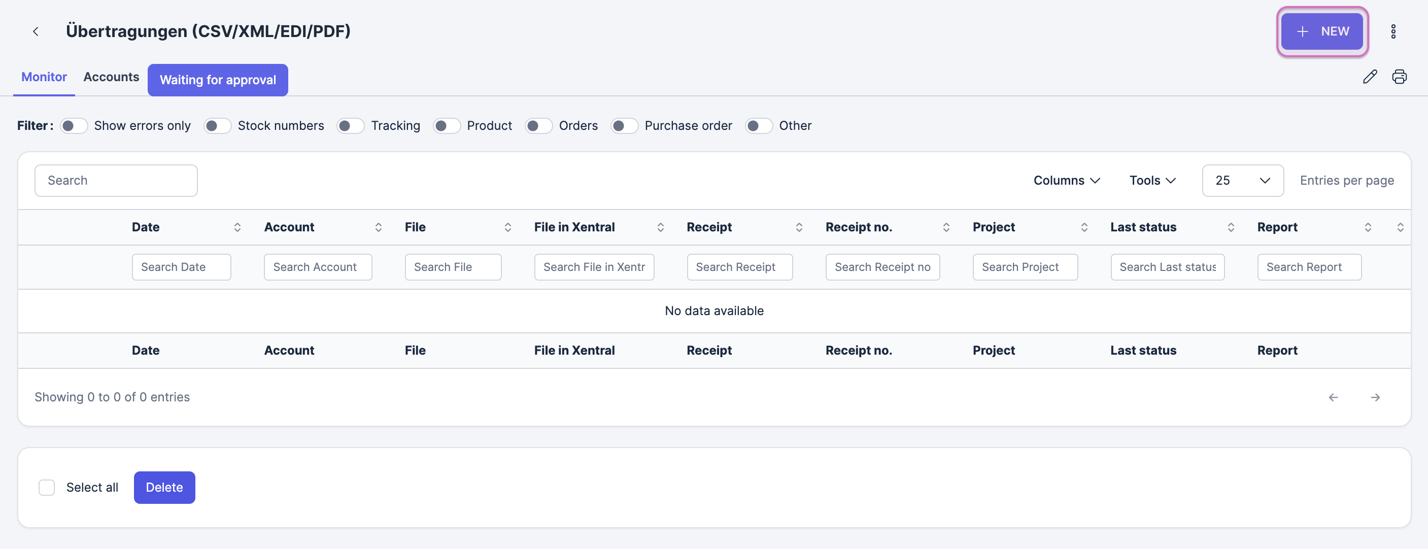This screenshot has width=1428, height=549.
Task: Sort by Account column arrows
Action: pos(378,227)
